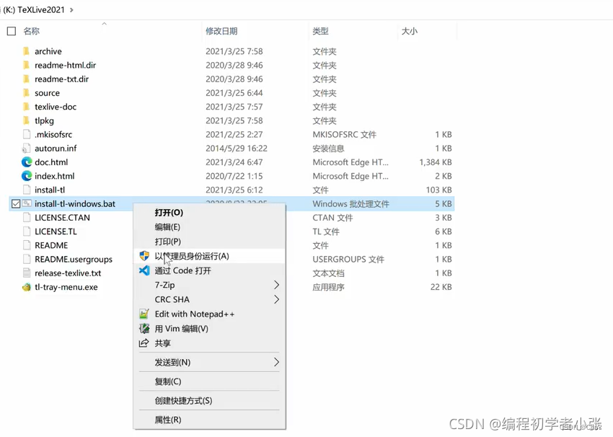
Task: Click the LICENSE.TL file icon
Action: point(27,231)
